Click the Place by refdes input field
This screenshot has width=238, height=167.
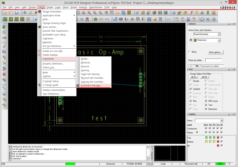pos(214,60)
